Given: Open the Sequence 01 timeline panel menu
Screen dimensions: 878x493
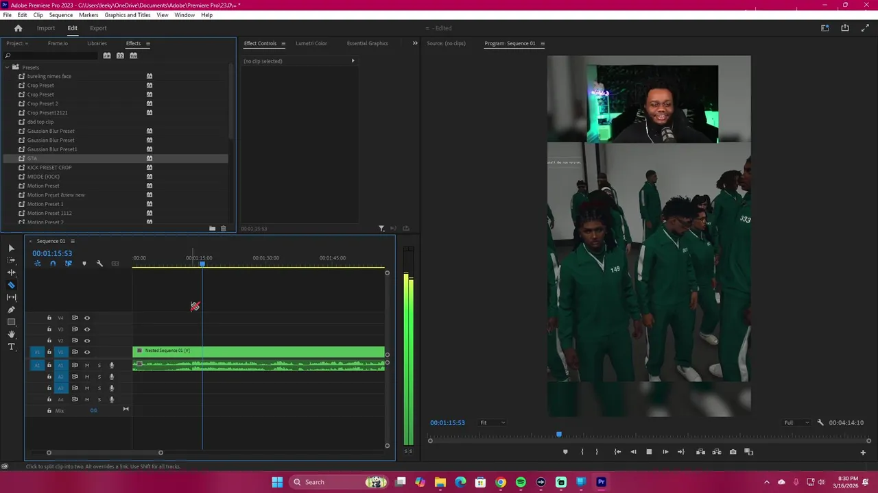Looking at the screenshot, I should [72, 241].
